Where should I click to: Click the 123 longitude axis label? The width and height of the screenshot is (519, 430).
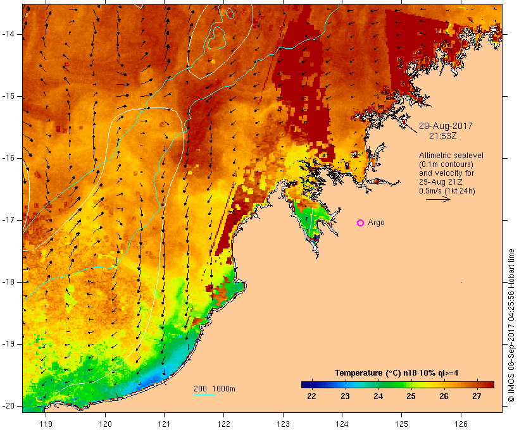283,424
